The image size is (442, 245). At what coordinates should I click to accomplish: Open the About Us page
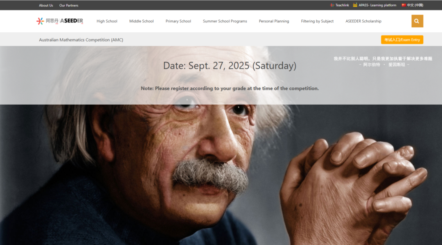[x=46, y=5]
